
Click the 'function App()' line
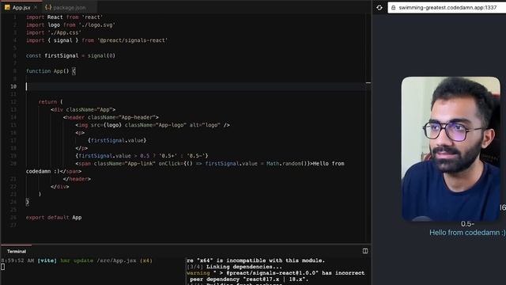click(51, 71)
